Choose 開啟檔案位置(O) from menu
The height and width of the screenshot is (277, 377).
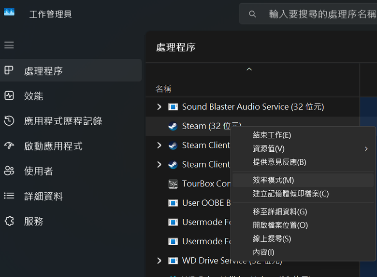click(x=303, y=225)
